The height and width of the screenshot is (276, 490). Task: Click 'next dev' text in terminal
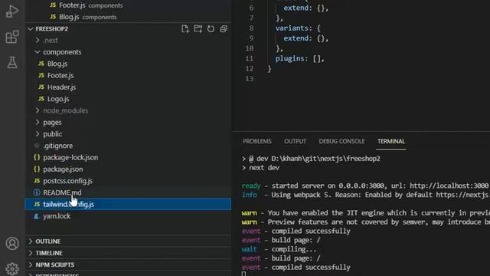tap(264, 168)
